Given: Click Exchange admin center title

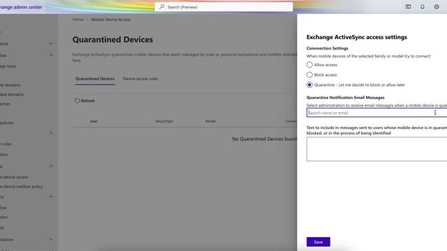Looking at the screenshot, I should click(21, 7).
